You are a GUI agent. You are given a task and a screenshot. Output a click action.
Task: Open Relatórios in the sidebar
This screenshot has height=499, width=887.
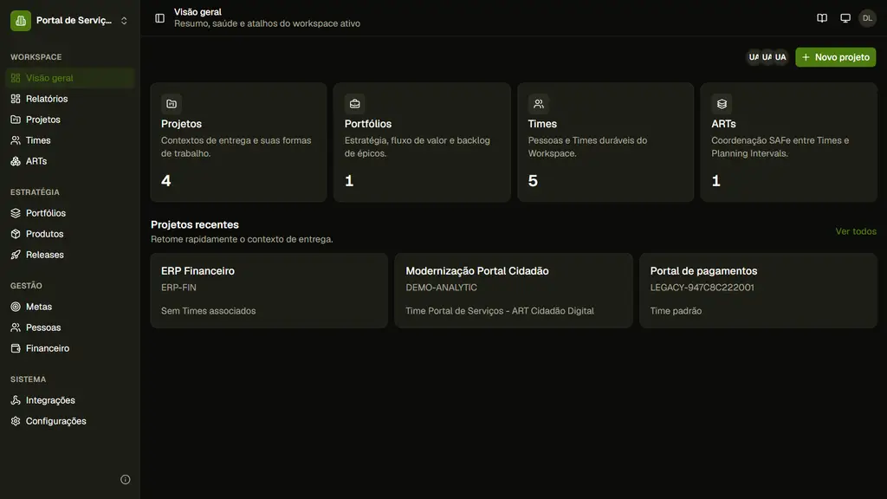(69, 99)
